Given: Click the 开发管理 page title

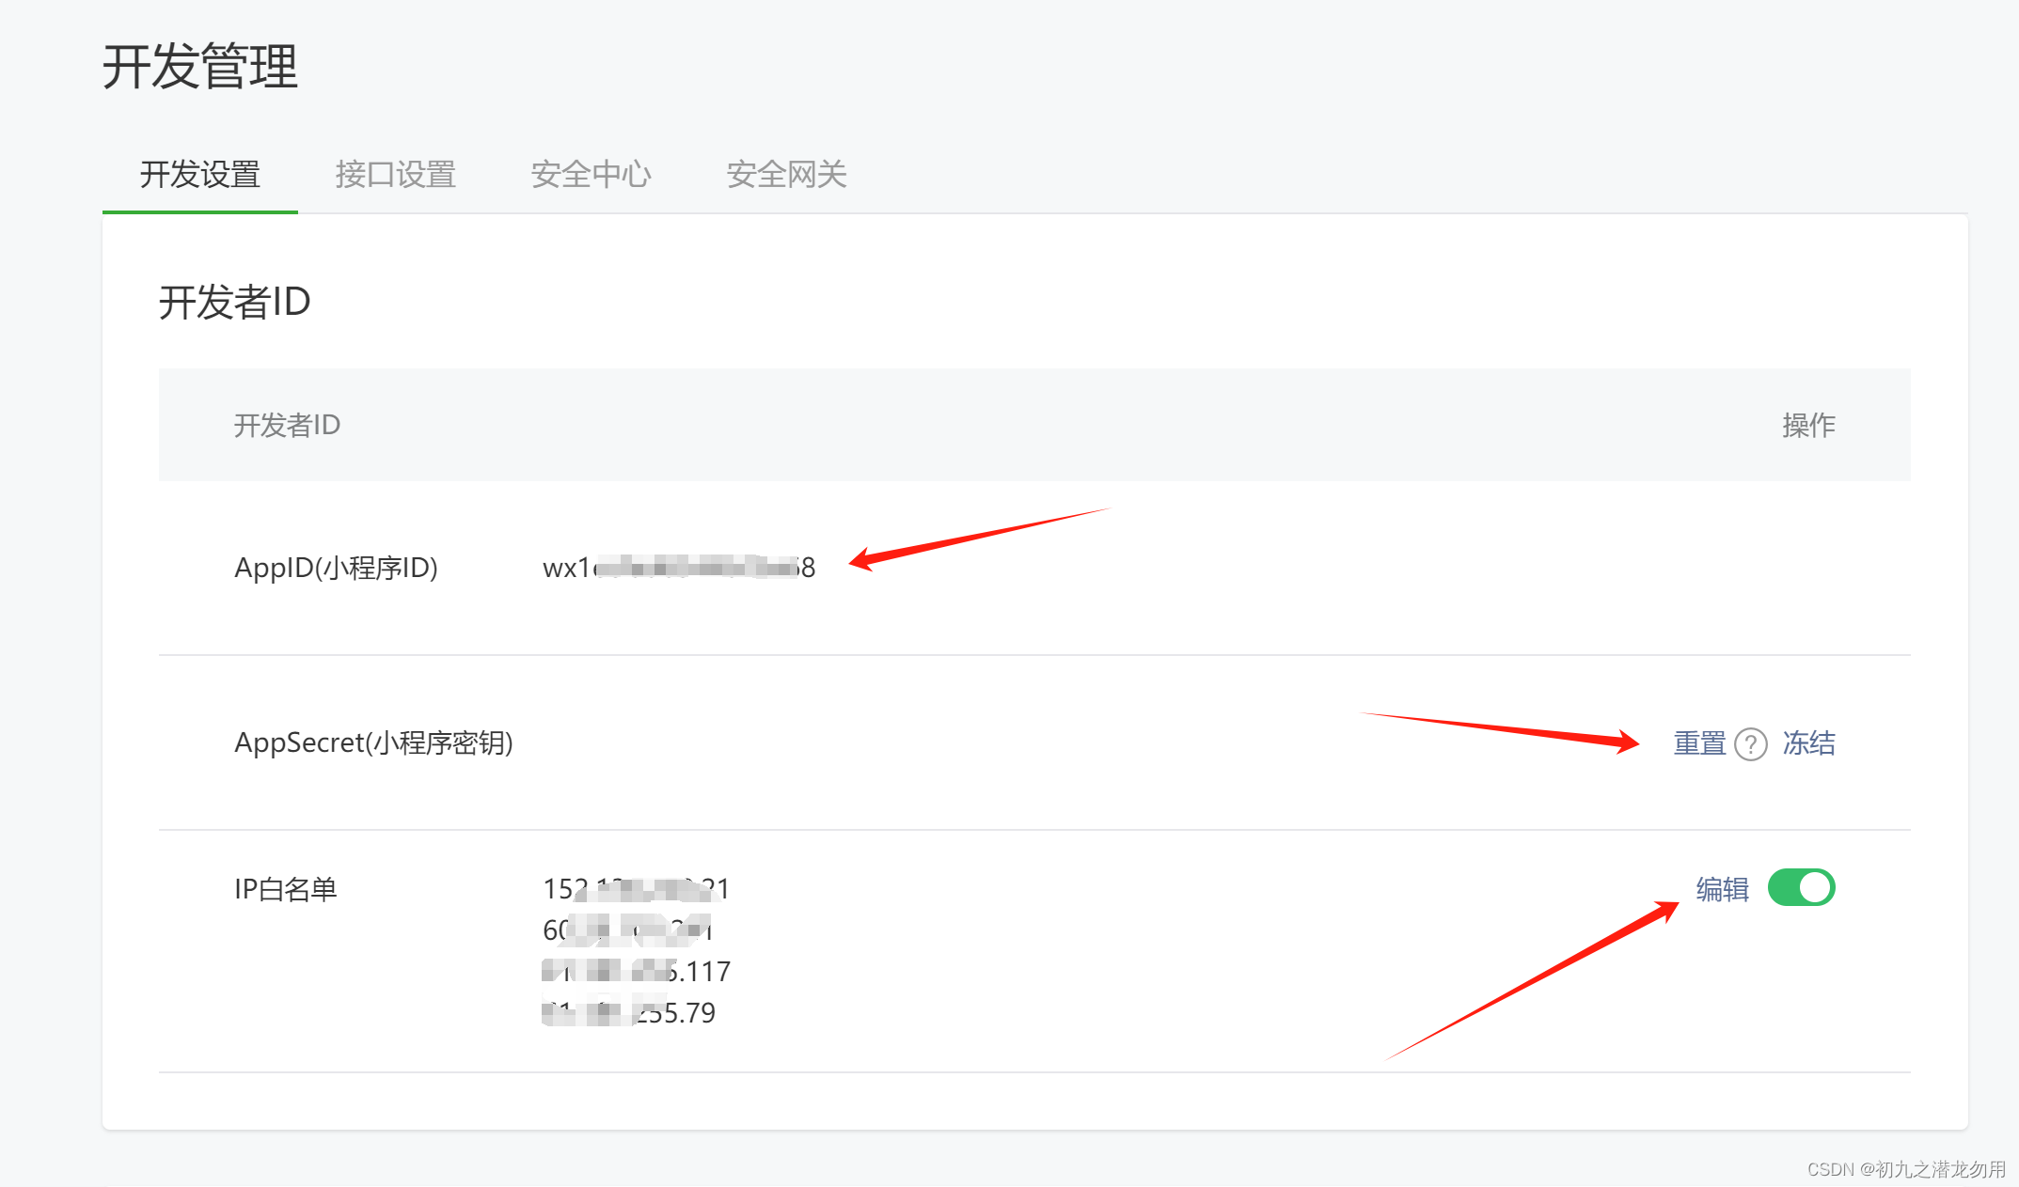Looking at the screenshot, I should [x=199, y=67].
